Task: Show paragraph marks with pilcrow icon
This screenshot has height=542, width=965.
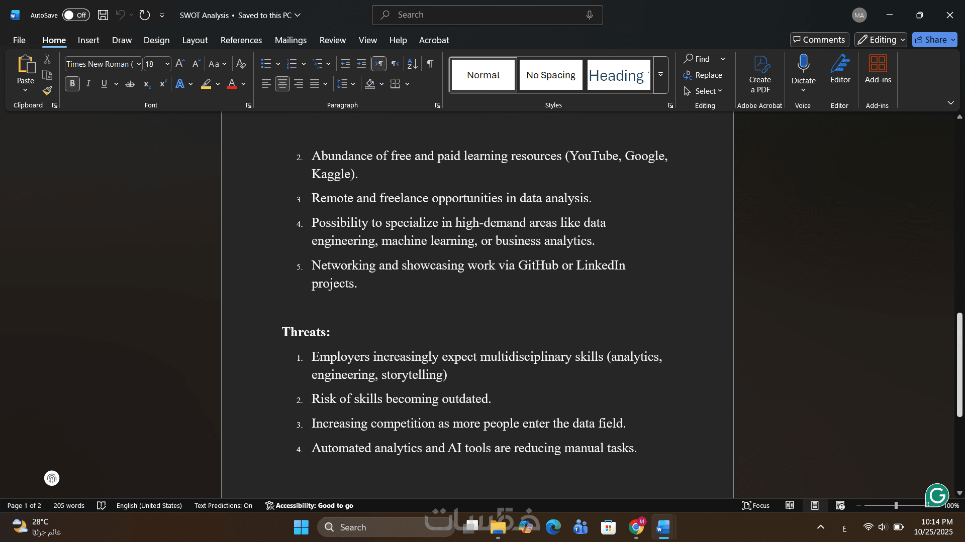Action: pos(430,64)
